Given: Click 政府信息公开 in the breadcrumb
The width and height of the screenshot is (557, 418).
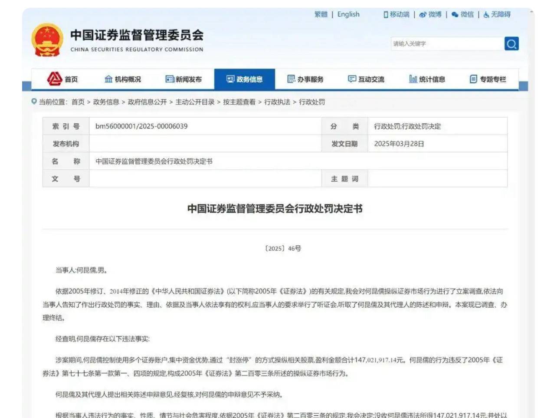Looking at the screenshot, I should 147,102.
